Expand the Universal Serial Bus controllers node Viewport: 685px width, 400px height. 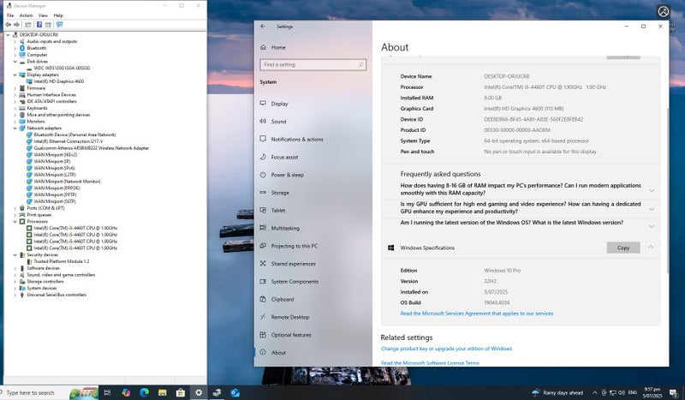click(x=15, y=296)
